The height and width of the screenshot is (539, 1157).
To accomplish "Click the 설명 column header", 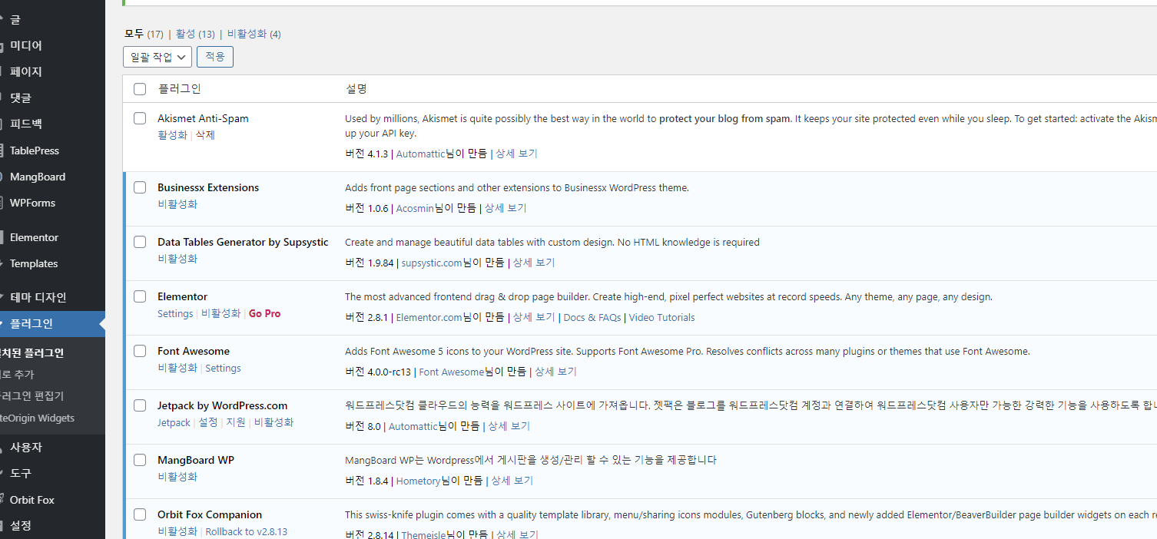I will coord(356,89).
